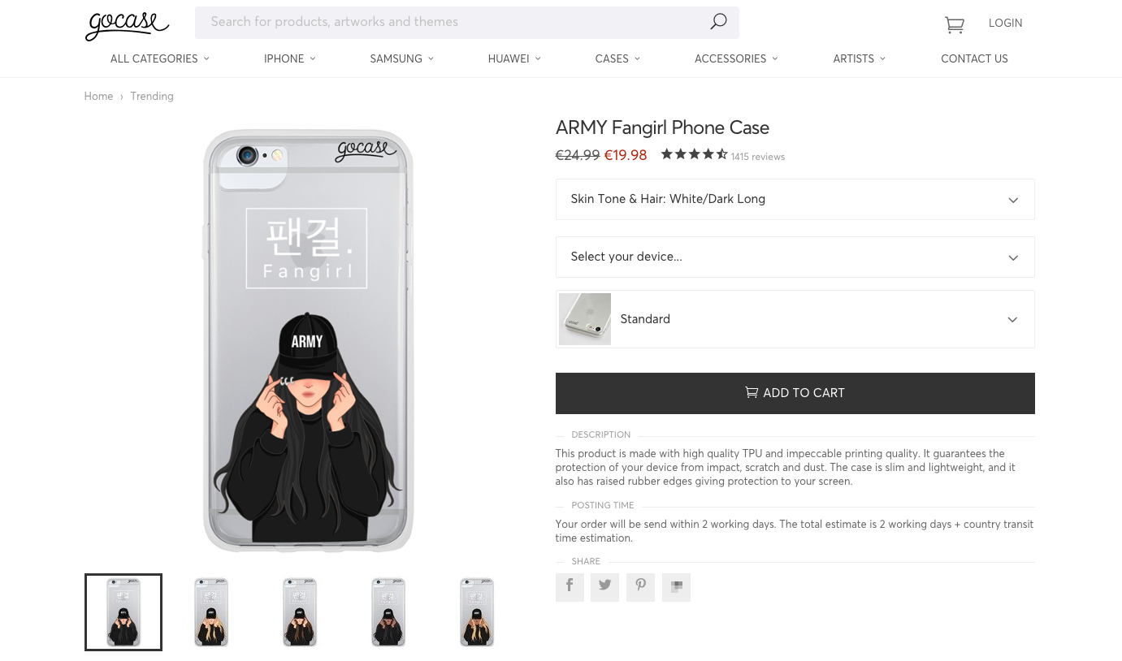The image size is (1122, 661).
Task: Click the Trending breadcrumb link
Action: click(152, 96)
